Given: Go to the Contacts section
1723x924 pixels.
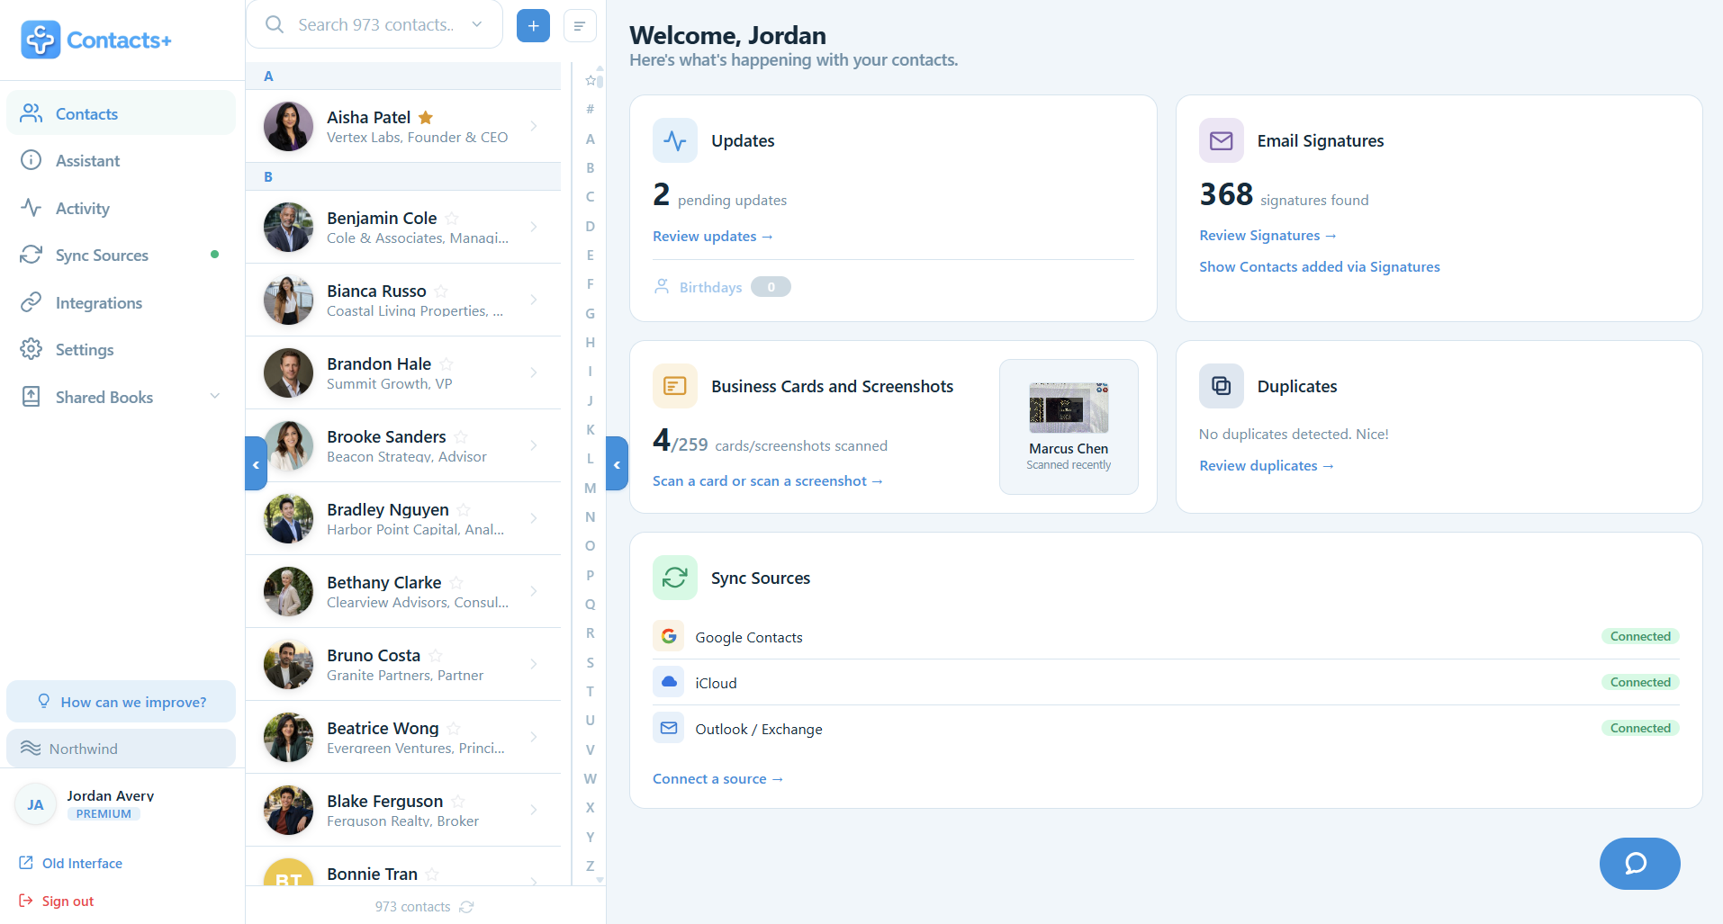Looking at the screenshot, I should pyautogui.click(x=121, y=113).
